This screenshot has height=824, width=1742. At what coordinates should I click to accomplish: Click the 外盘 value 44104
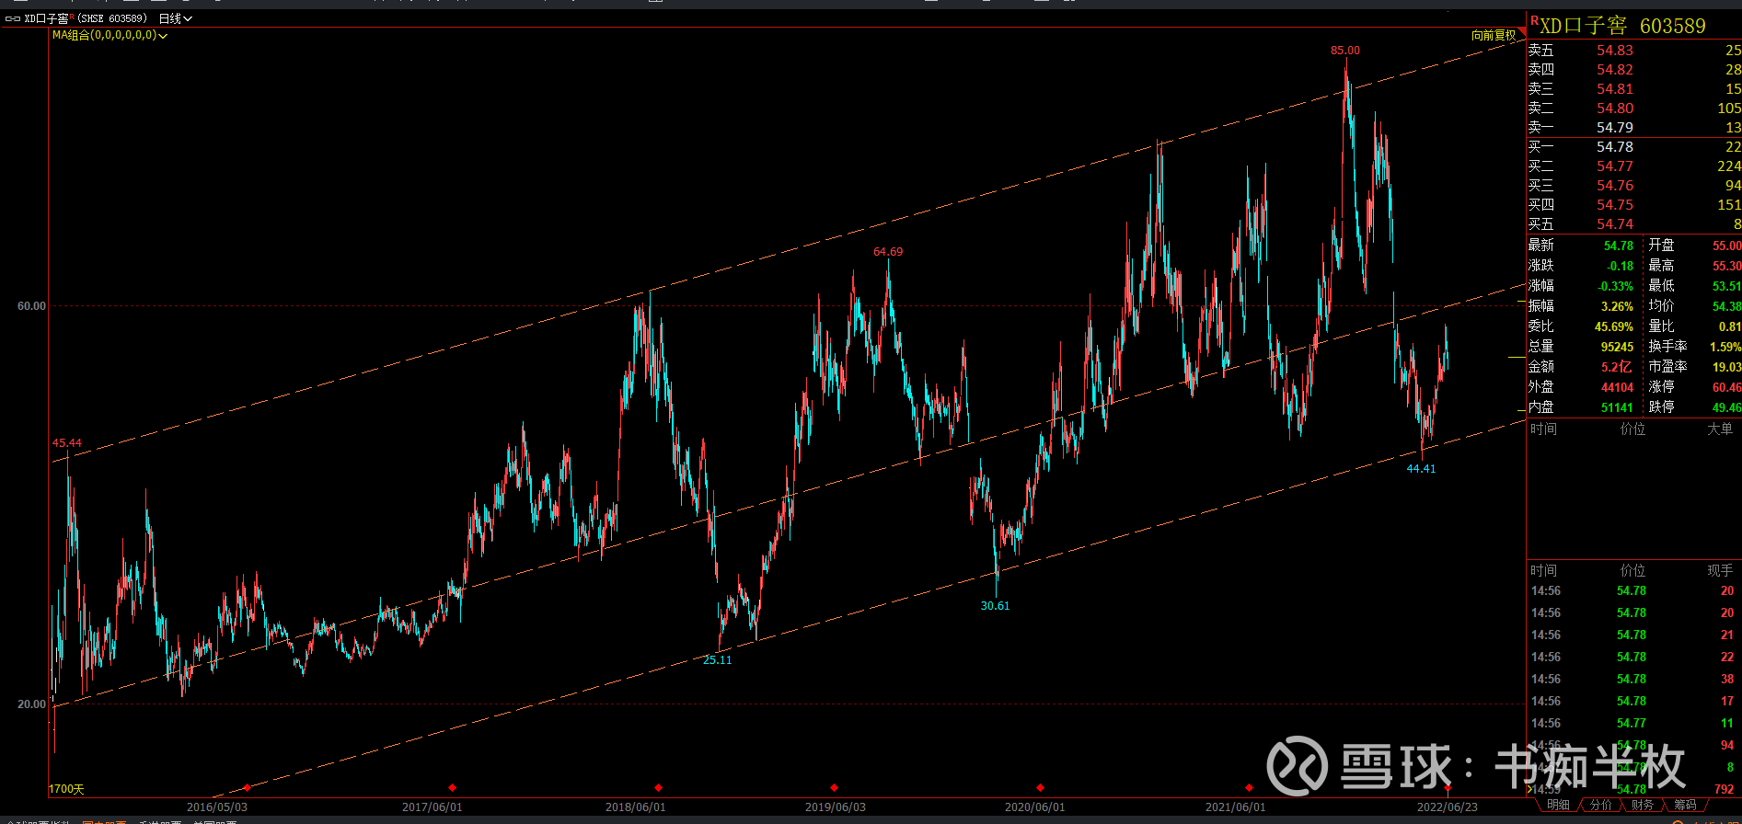pos(1617,387)
